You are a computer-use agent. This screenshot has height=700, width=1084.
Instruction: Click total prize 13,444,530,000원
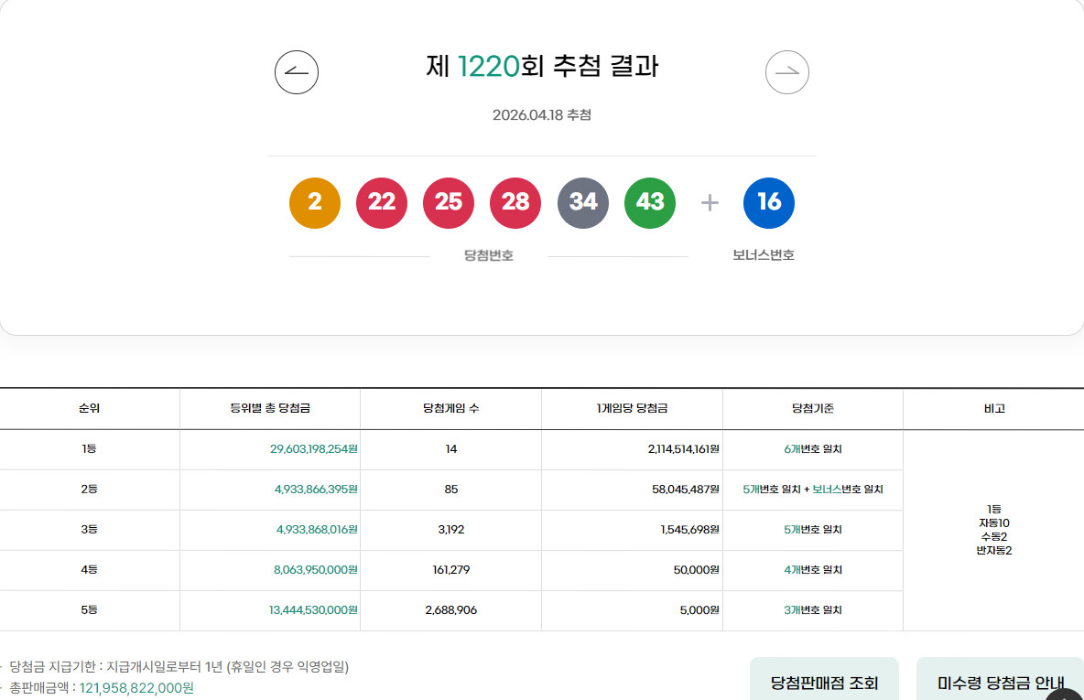tap(313, 609)
